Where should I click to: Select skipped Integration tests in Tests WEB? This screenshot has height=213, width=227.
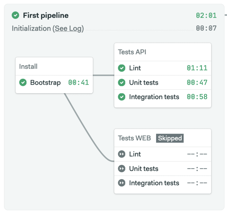pos(163,183)
